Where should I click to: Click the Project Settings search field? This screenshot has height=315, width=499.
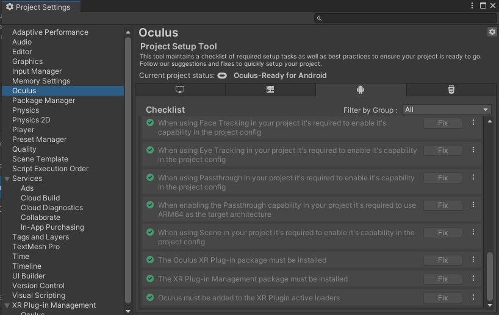point(406,18)
